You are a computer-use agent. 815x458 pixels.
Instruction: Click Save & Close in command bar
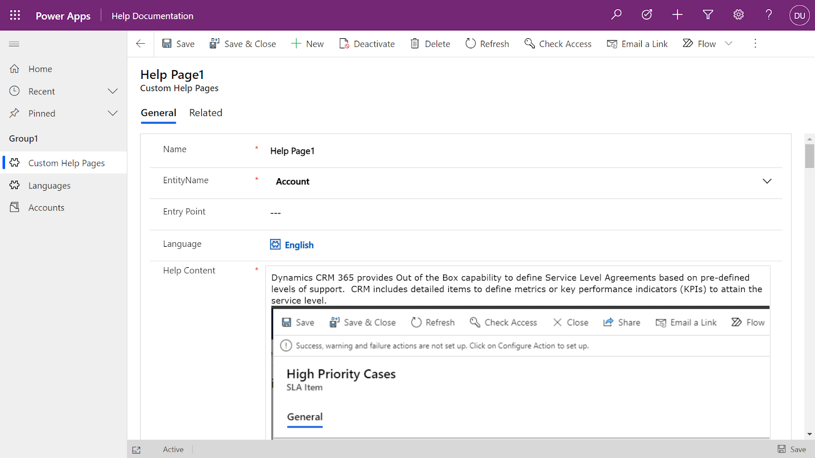[242, 44]
